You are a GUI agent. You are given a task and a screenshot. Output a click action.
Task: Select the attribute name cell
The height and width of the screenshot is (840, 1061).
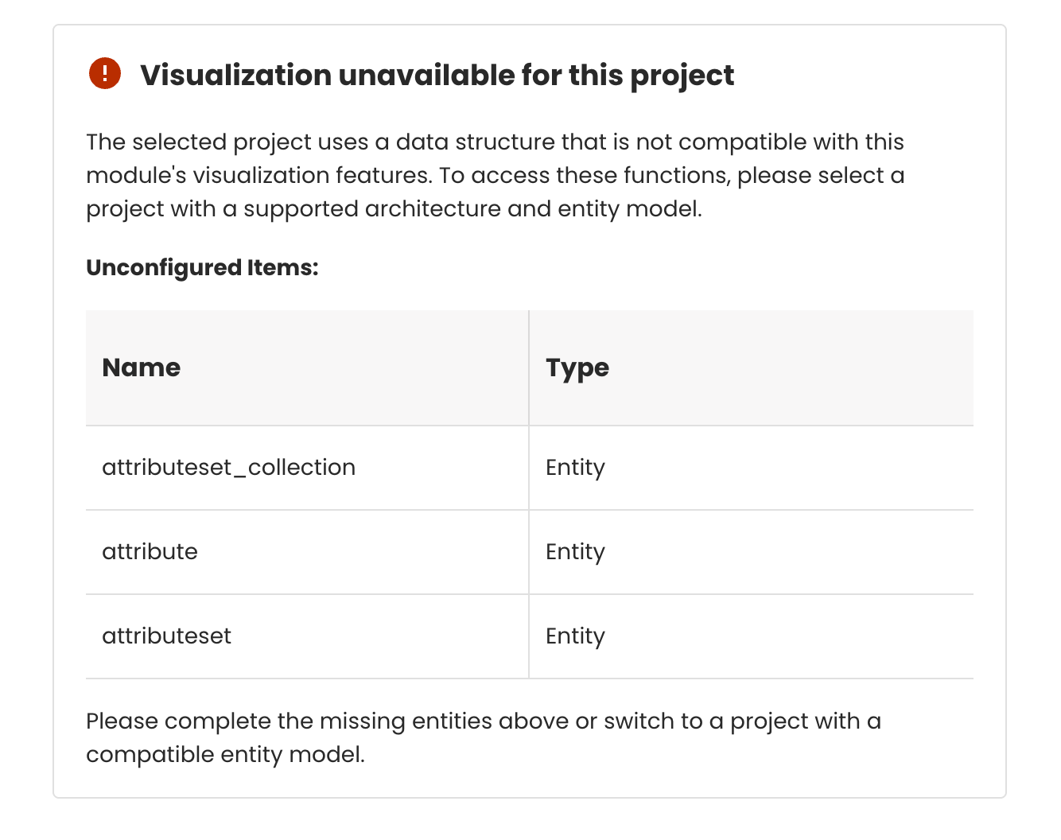[x=150, y=552]
